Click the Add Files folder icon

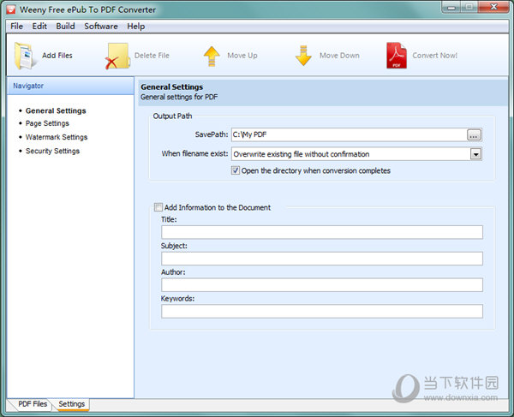coord(24,56)
